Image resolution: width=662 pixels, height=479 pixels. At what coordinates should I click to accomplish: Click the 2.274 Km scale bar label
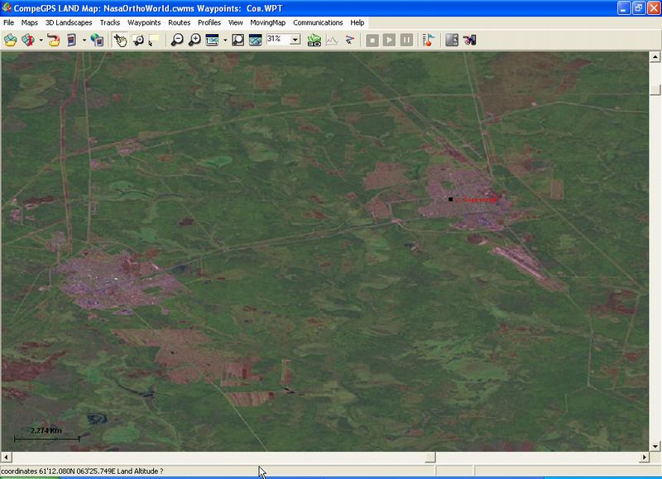pos(46,430)
